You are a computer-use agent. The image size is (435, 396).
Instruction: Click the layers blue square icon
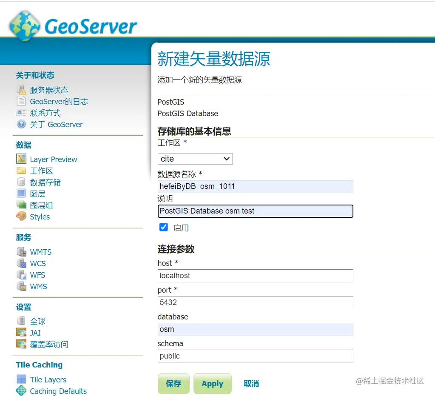click(x=21, y=194)
